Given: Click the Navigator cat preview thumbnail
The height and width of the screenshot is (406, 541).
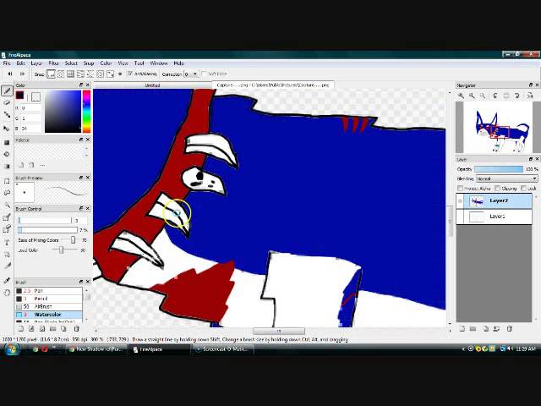Looking at the screenshot, I should click(498, 128).
